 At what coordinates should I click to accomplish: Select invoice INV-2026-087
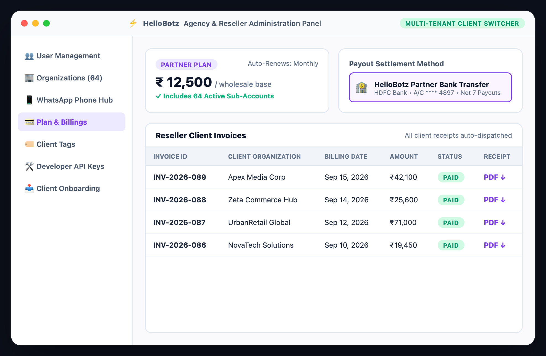[x=180, y=223]
